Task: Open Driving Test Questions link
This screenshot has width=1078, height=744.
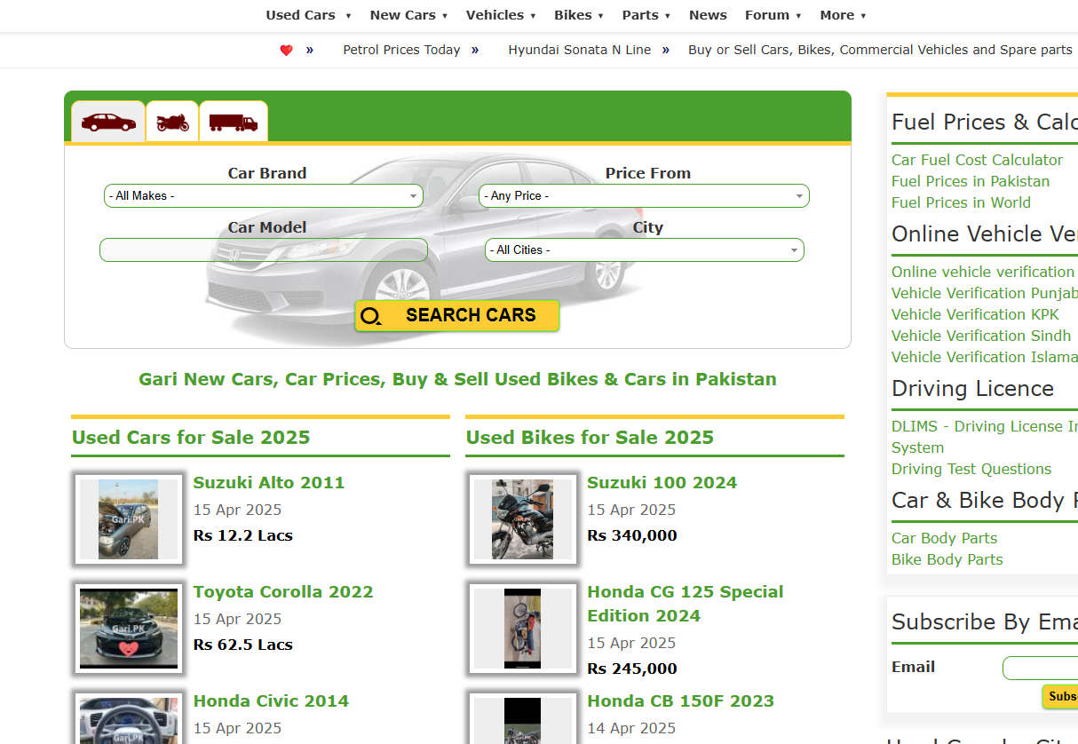Action: pyautogui.click(x=971, y=469)
